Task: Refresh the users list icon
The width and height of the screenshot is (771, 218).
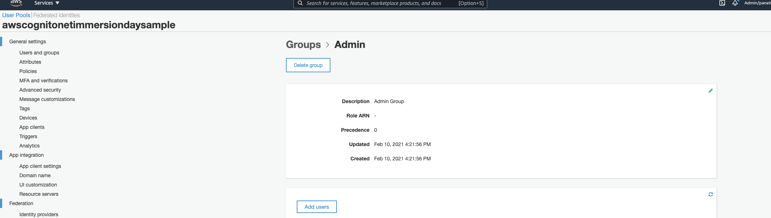Action: click(x=711, y=194)
